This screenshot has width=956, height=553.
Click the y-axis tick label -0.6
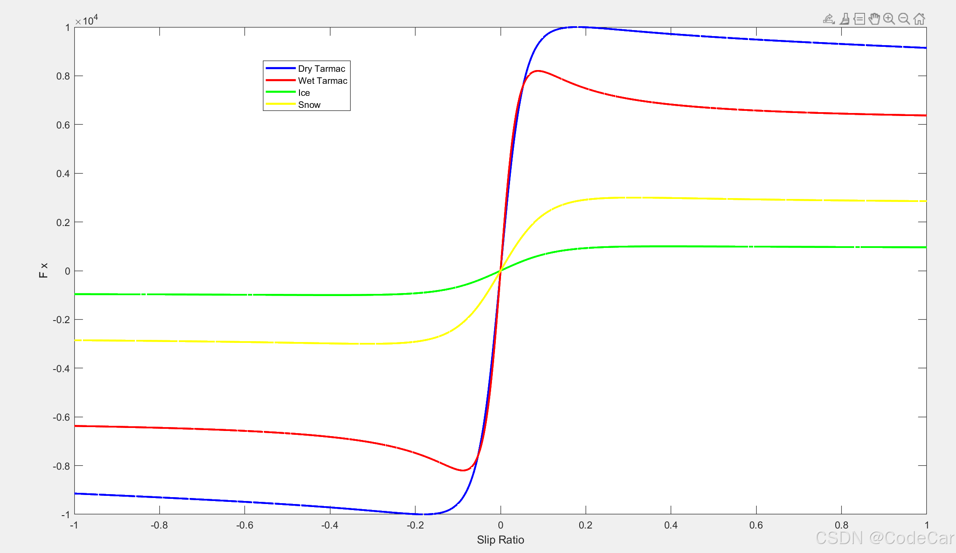click(61, 417)
